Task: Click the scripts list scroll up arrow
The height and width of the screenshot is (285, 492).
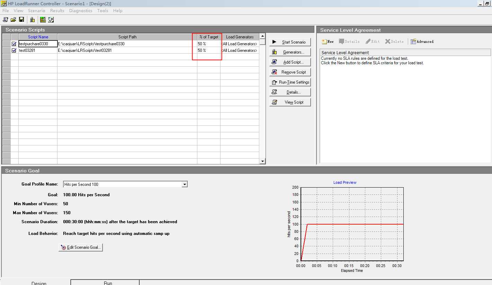Action: (x=262, y=36)
